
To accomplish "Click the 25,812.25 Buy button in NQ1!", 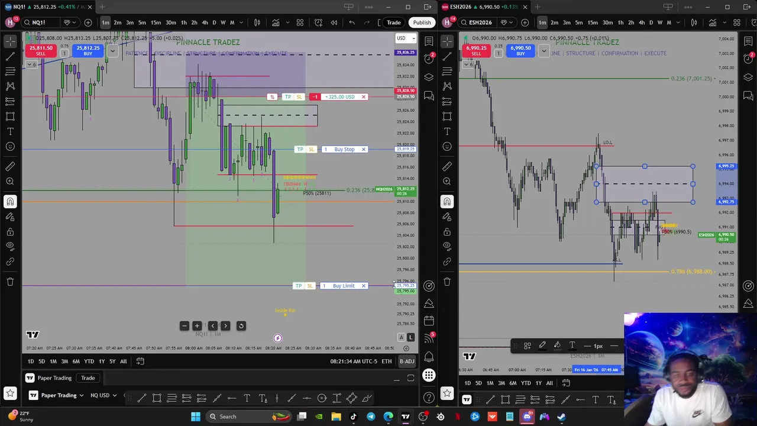I will 88,51.
